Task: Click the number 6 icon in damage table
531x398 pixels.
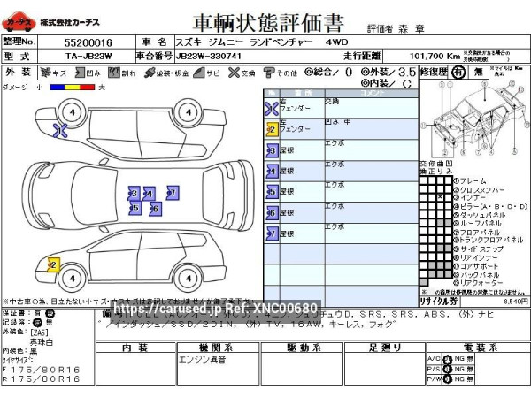Action: pyautogui.click(x=273, y=213)
